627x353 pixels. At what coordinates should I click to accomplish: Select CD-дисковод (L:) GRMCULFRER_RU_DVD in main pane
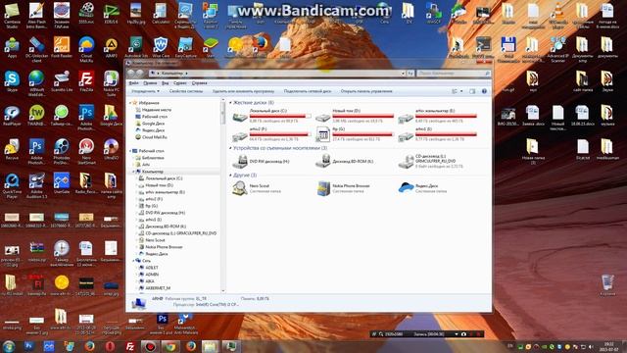[x=432, y=161]
